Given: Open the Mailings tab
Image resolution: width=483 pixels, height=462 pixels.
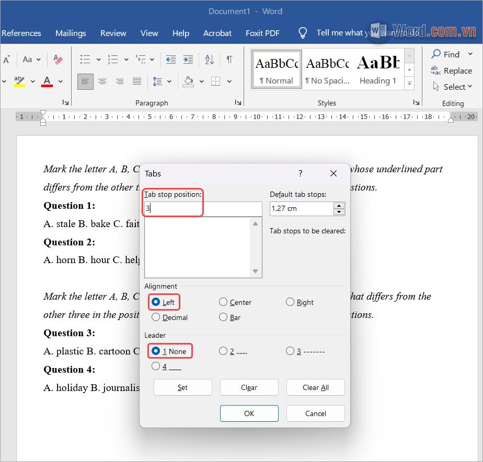Looking at the screenshot, I should pos(71,33).
